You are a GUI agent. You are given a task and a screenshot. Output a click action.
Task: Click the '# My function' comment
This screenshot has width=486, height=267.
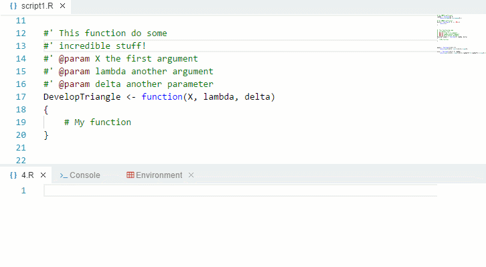coord(98,122)
